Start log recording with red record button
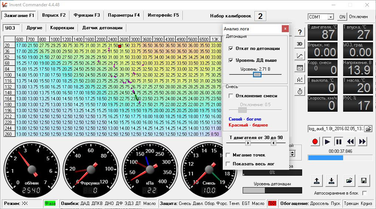Image resolution: width=376 pixels, height=209 pixels. pyautogui.click(x=315, y=141)
